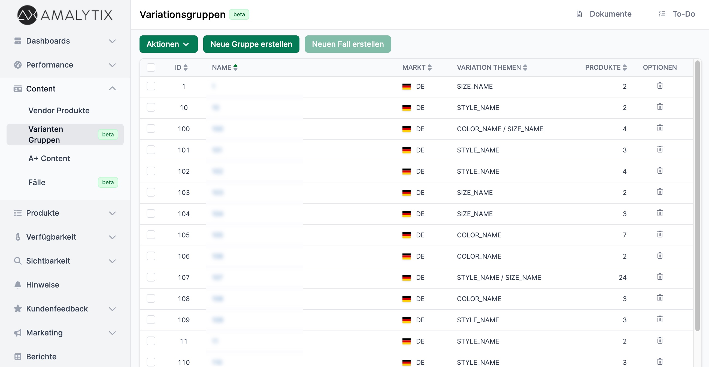
Task: Switch to Varianten Gruppen in sidebar
Action: pyautogui.click(x=46, y=134)
